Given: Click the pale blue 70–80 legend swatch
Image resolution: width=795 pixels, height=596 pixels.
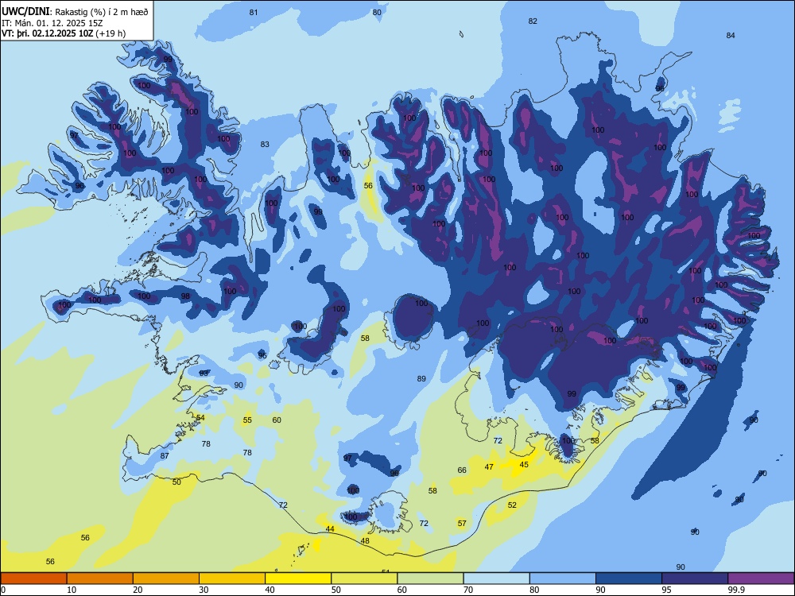Looking at the screenshot, I should pos(496,579).
